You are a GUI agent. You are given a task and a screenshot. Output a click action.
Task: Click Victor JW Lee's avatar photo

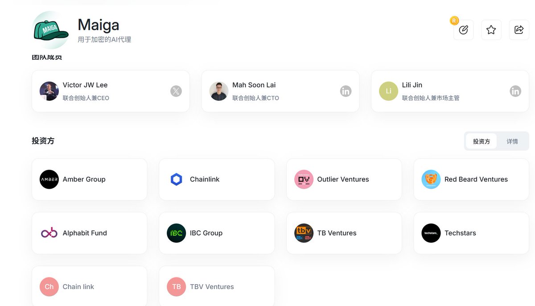pyautogui.click(x=49, y=91)
